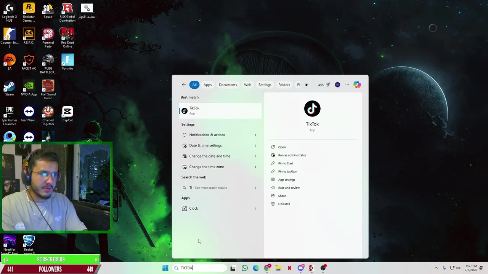Select the Epic Games Launcher shortcut
The height and width of the screenshot is (274, 488).
coord(10,116)
